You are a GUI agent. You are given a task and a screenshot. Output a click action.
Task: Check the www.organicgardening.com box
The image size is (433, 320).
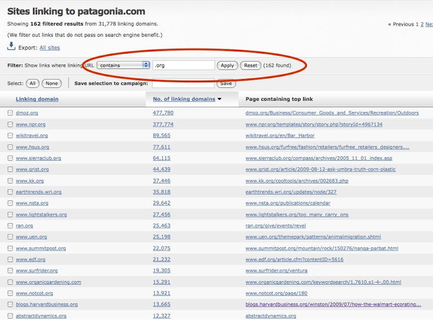coord(10,282)
